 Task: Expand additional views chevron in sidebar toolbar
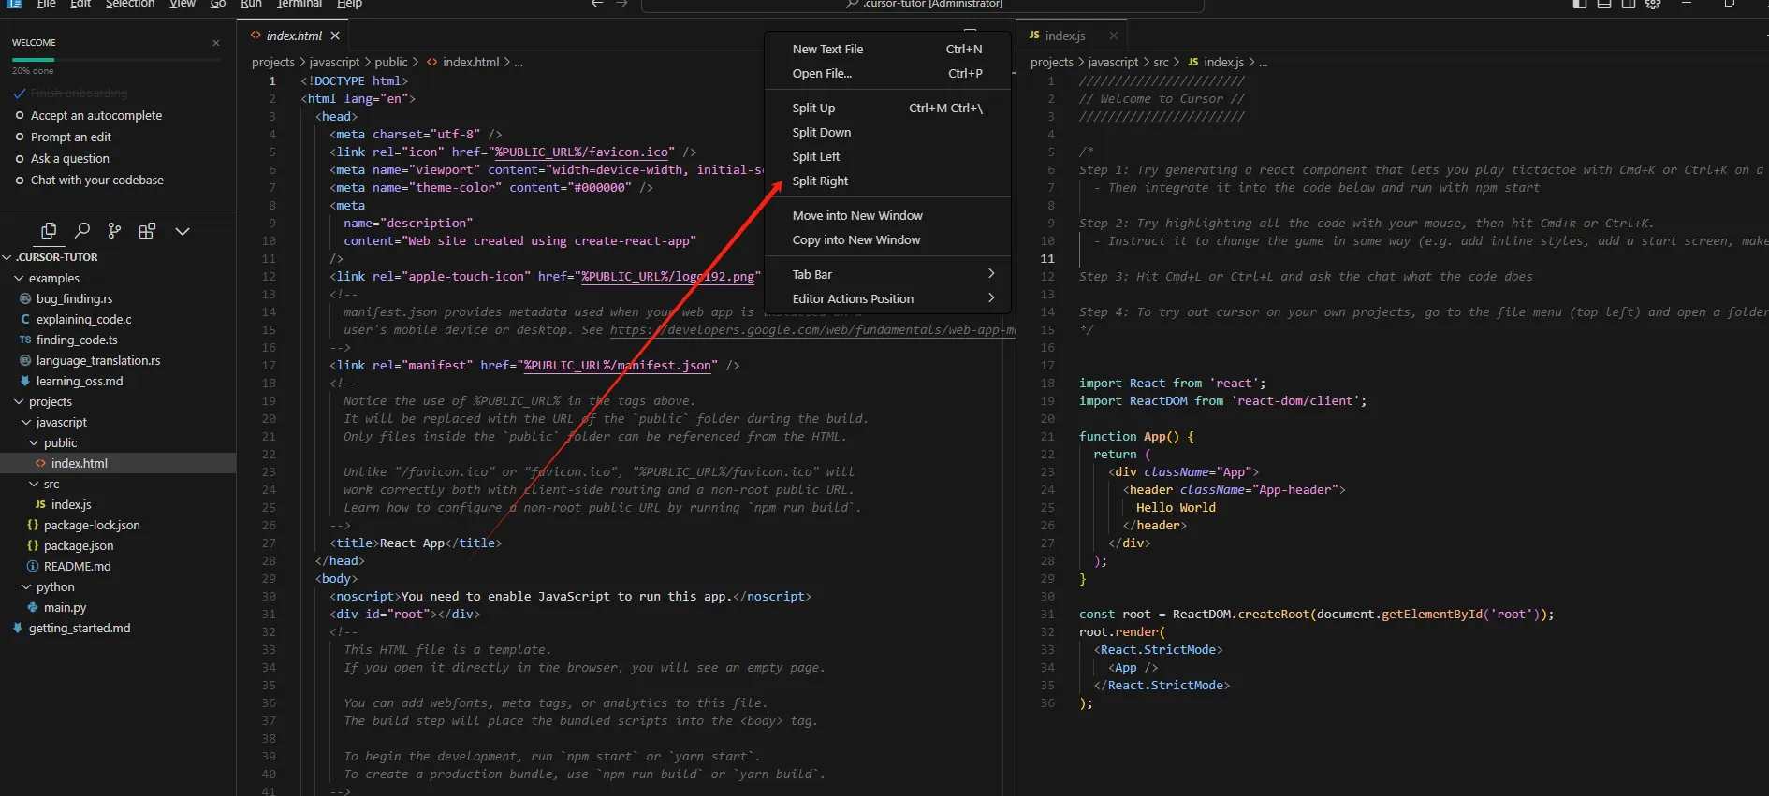[x=183, y=231]
